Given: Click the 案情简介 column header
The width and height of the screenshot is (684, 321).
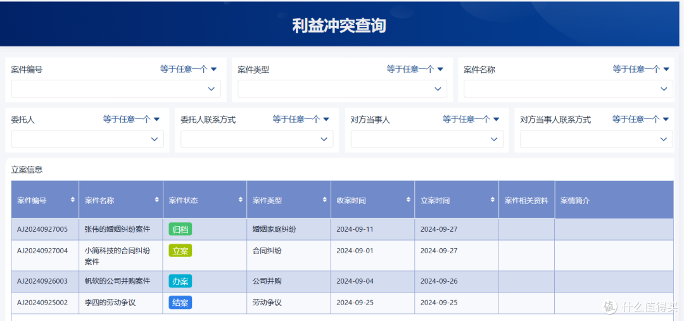Looking at the screenshot, I should click(x=614, y=201).
